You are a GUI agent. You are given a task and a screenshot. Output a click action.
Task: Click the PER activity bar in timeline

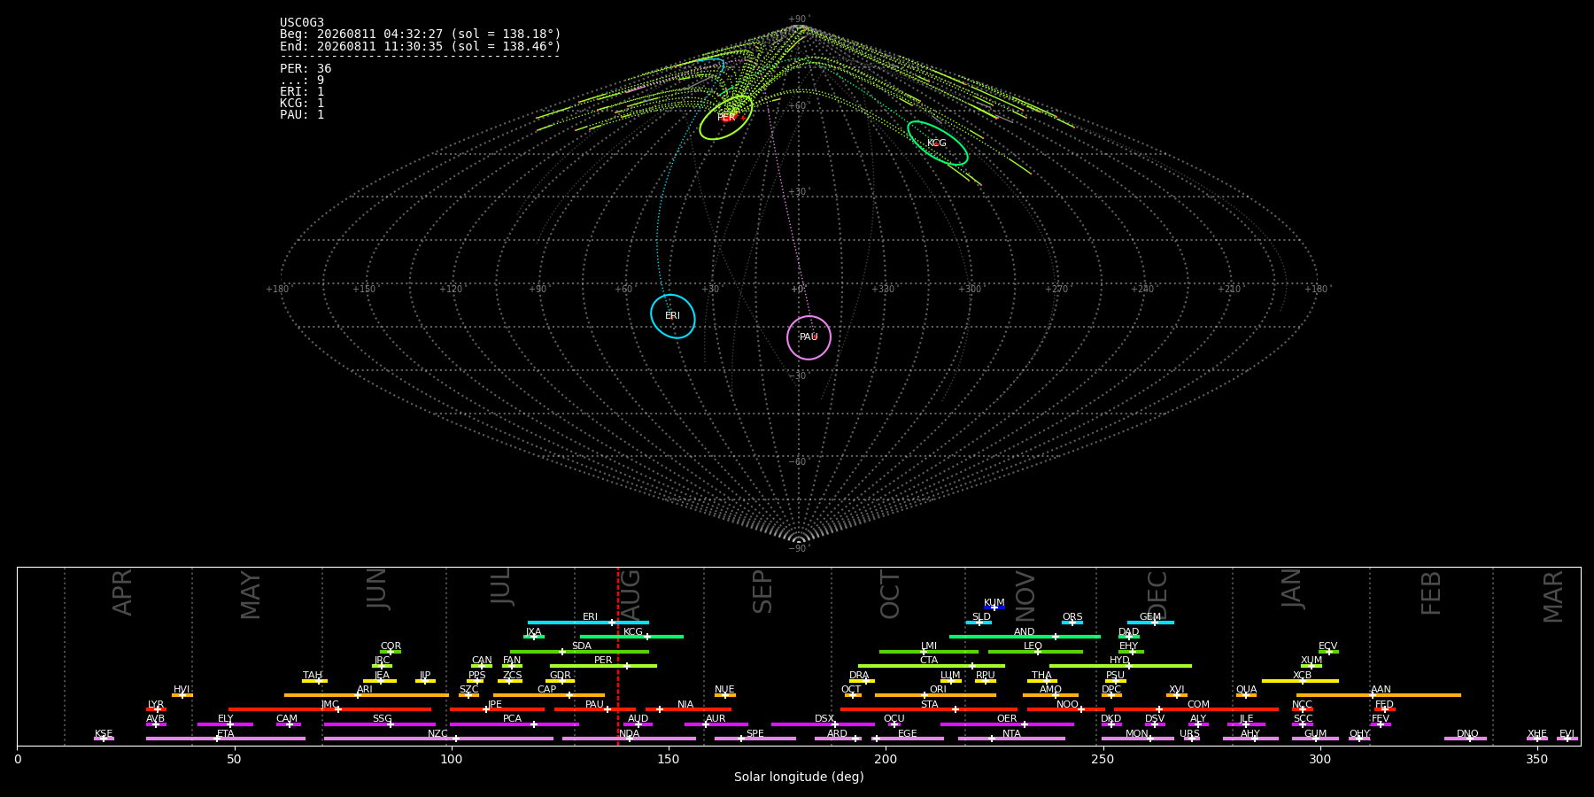point(603,666)
